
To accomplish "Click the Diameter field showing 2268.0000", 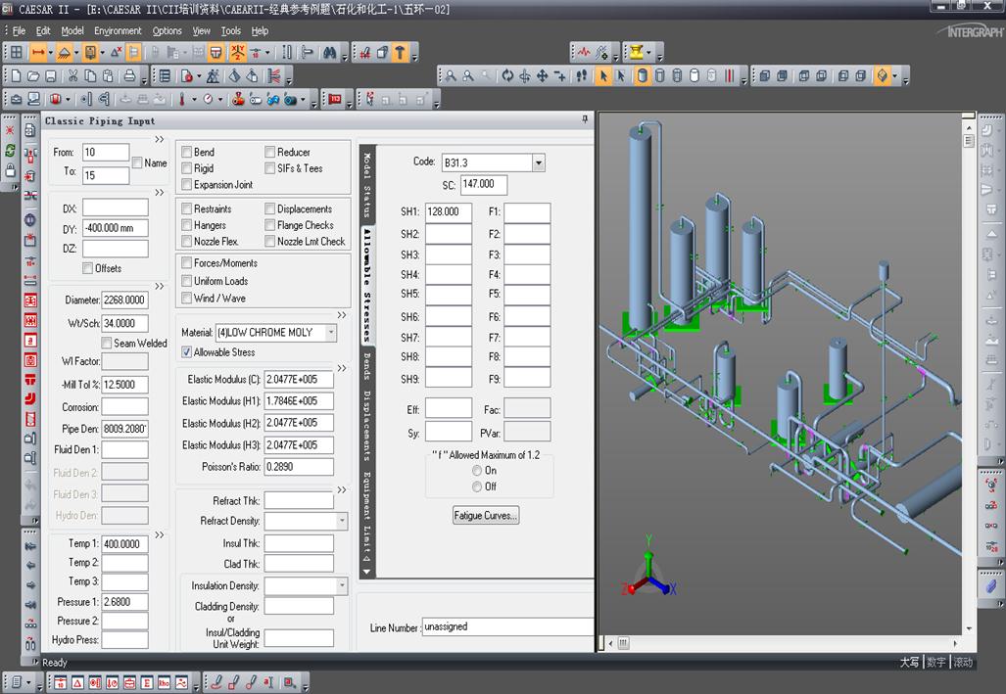I will coord(125,300).
